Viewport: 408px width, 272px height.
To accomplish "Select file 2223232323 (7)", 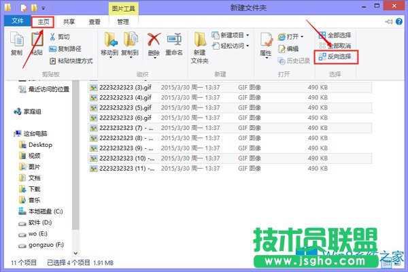I will tap(230, 128).
